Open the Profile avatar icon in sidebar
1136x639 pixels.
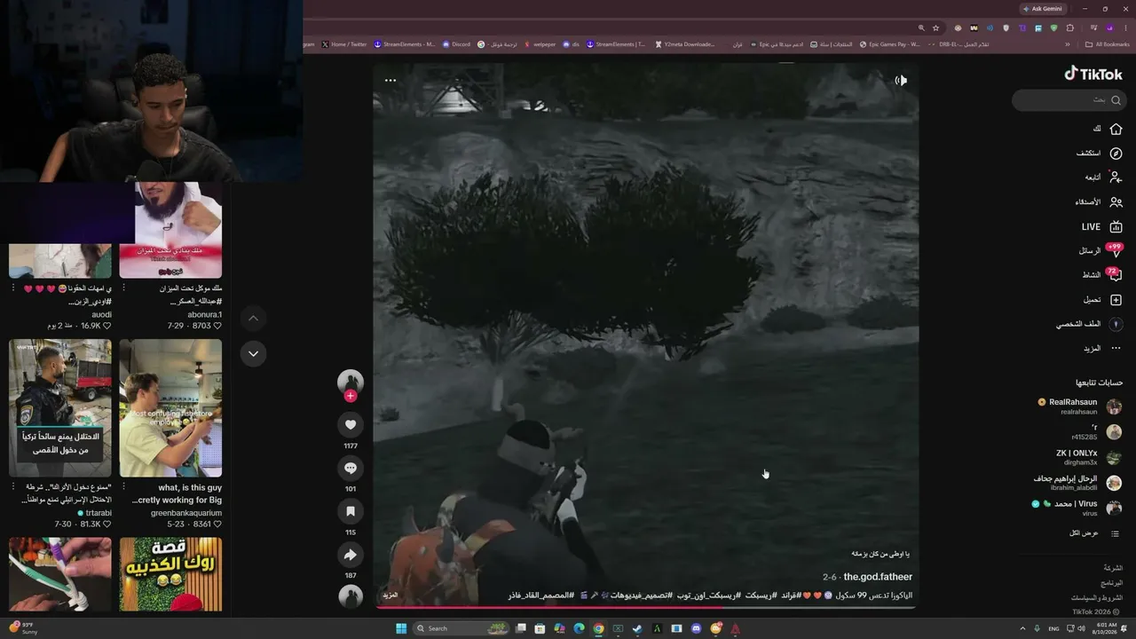[1116, 324]
